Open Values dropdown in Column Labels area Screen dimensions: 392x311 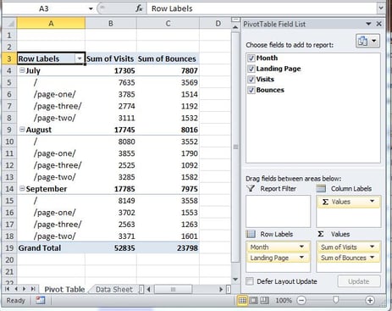point(373,202)
